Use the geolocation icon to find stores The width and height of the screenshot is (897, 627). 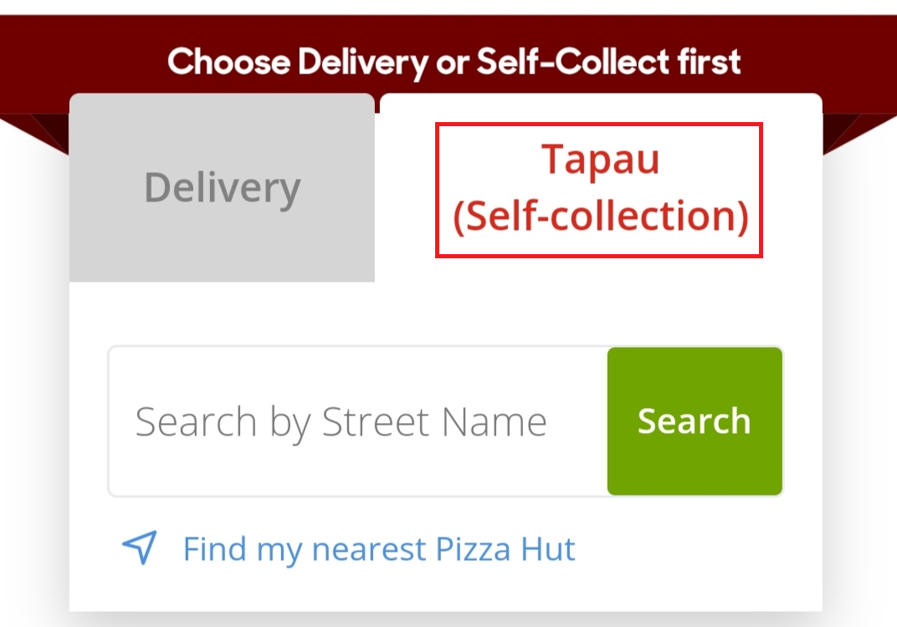tap(140, 548)
